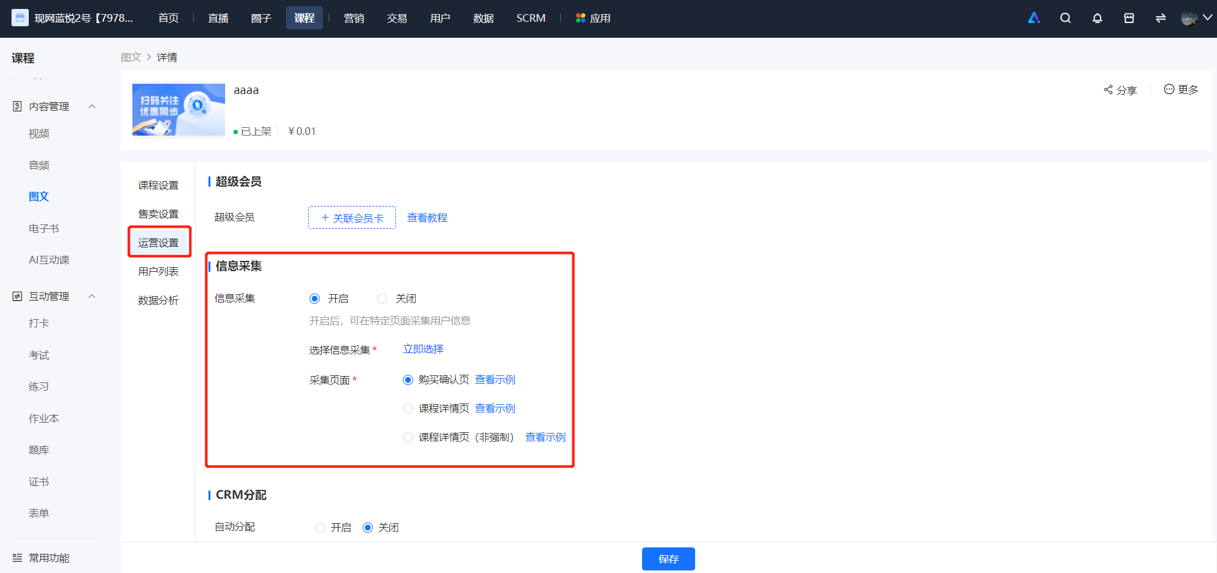Enable 开启 for CRM 自动分配
Image resolution: width=1217 pixels, height=573 pixels.
pos(320,528)
